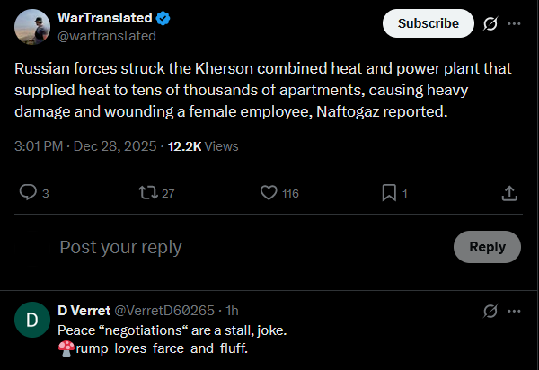Subscribe to WarTranslated
539x370 pixels.
click(428, 23)
